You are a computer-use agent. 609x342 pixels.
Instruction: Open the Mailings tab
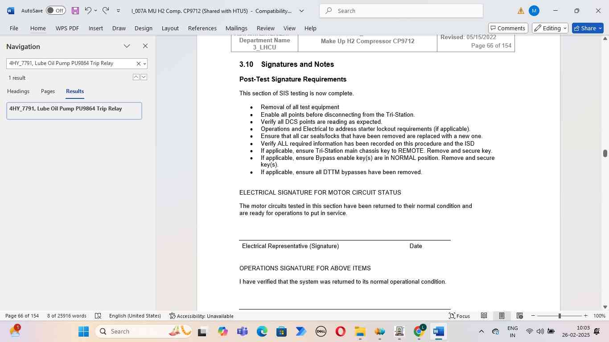click(236, 28)
